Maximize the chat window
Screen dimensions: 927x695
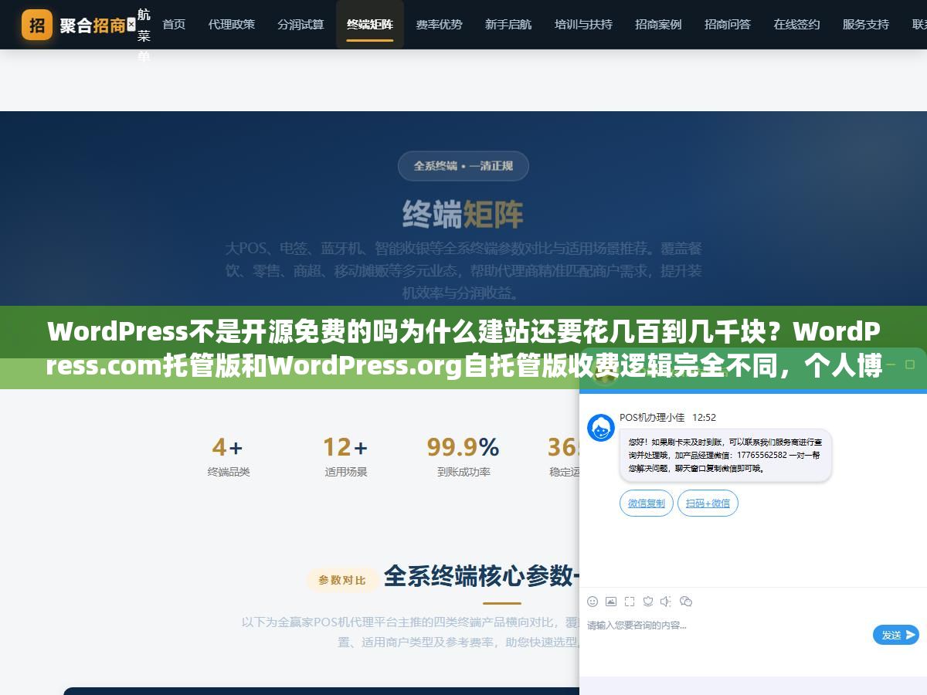click(910, 364)
